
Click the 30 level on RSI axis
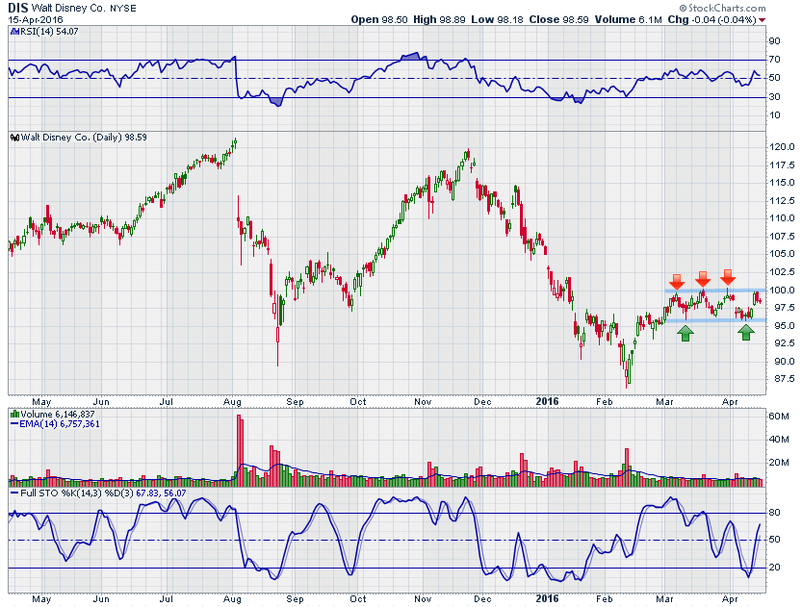click(x=775, y=97)
